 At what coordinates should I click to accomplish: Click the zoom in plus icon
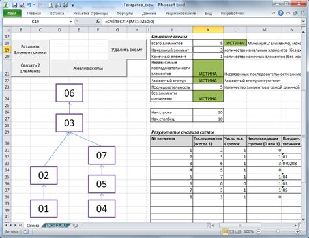point(297,231)
